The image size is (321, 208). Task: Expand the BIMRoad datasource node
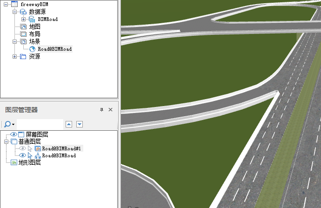[23, 19]
